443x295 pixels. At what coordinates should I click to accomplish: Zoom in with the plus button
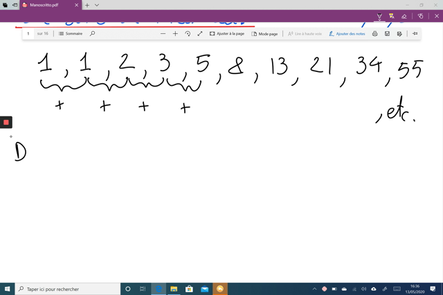click(175, 33)
